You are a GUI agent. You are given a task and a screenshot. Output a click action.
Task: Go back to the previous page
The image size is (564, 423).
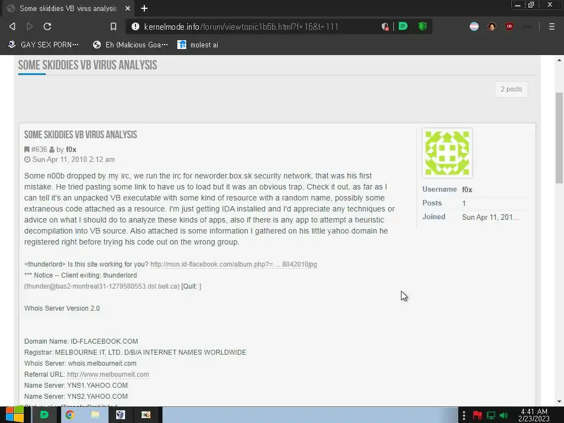click(12, 26)
